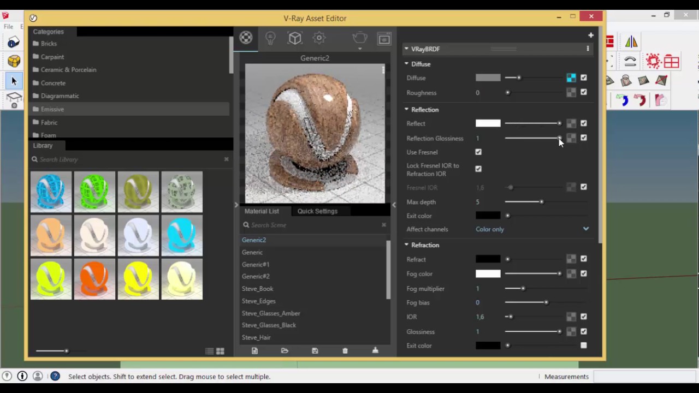Open VRayBRDF options three-dot menu
Image resolution: width=699 pixels, height=393 pixels.
click(x=588, y=49)
